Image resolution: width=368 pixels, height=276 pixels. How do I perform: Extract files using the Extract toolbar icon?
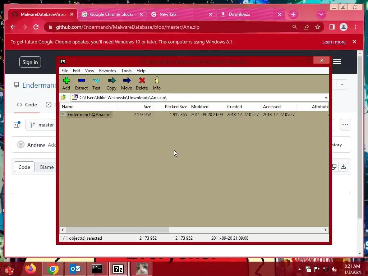coord(81,83)
